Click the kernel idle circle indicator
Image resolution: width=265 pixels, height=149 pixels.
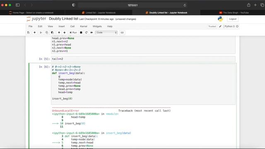coord(237,26)
